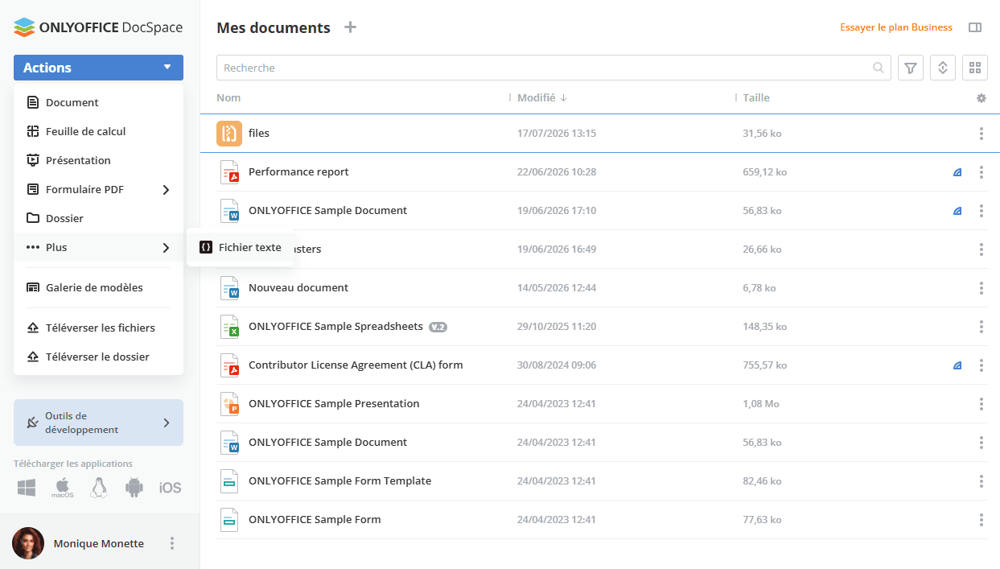Click the Linux app download icon
The width and height of the screenshot is (1000, 569).
click(x=99, y=488)
